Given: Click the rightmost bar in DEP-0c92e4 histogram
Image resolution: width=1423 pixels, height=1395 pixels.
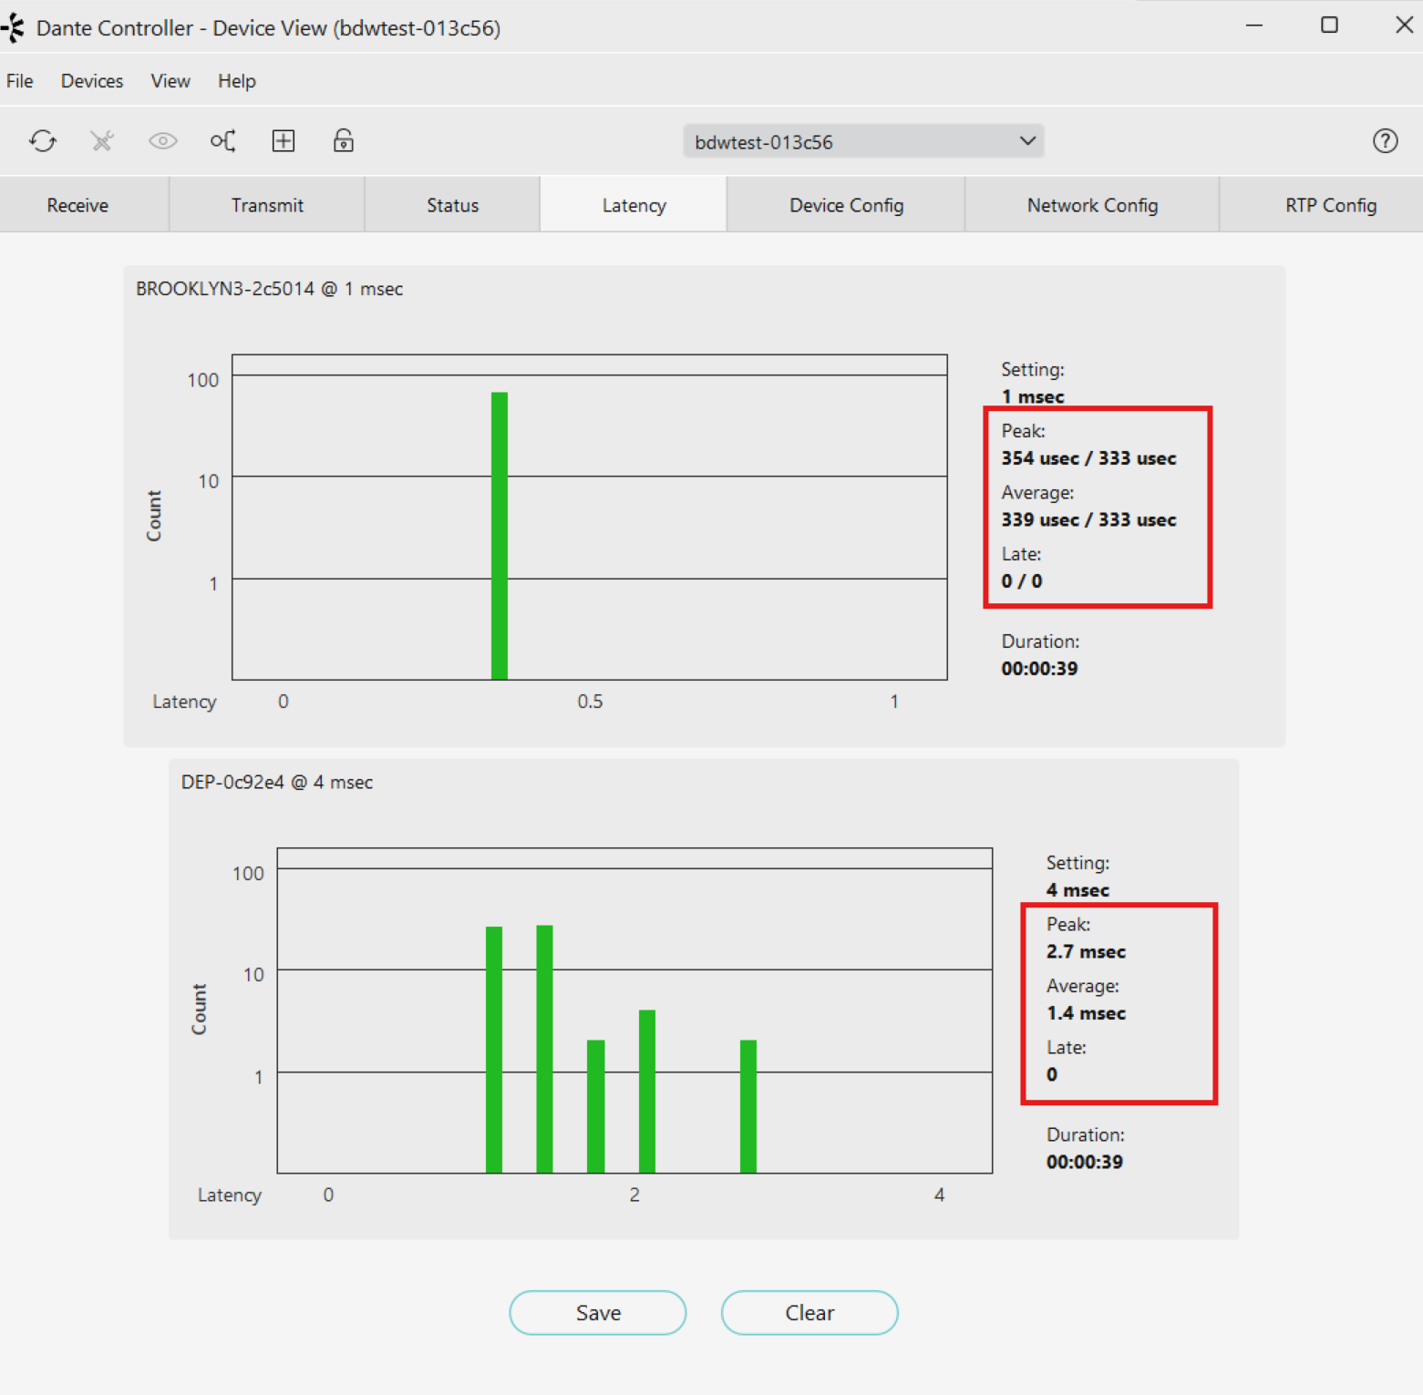Looking at the screenshot, I should click(x=748, y=1106).
